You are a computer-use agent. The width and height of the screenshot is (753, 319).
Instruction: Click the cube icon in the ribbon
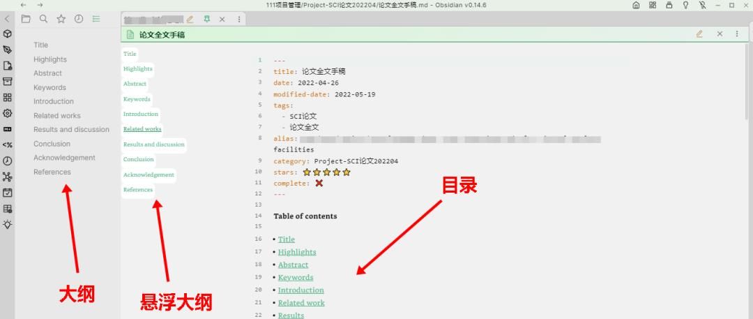7,34
